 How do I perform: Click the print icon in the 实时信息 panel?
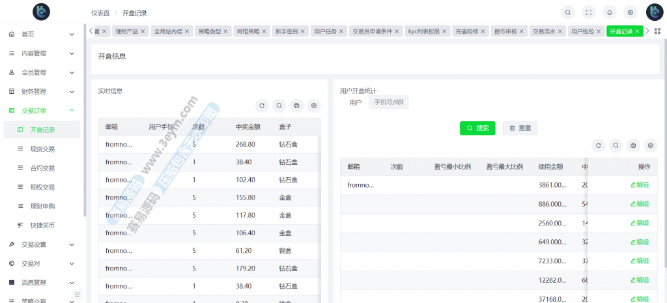pos(296,106)
